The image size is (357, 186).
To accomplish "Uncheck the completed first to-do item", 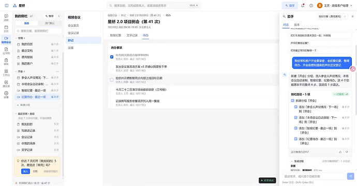I will 112,57.
